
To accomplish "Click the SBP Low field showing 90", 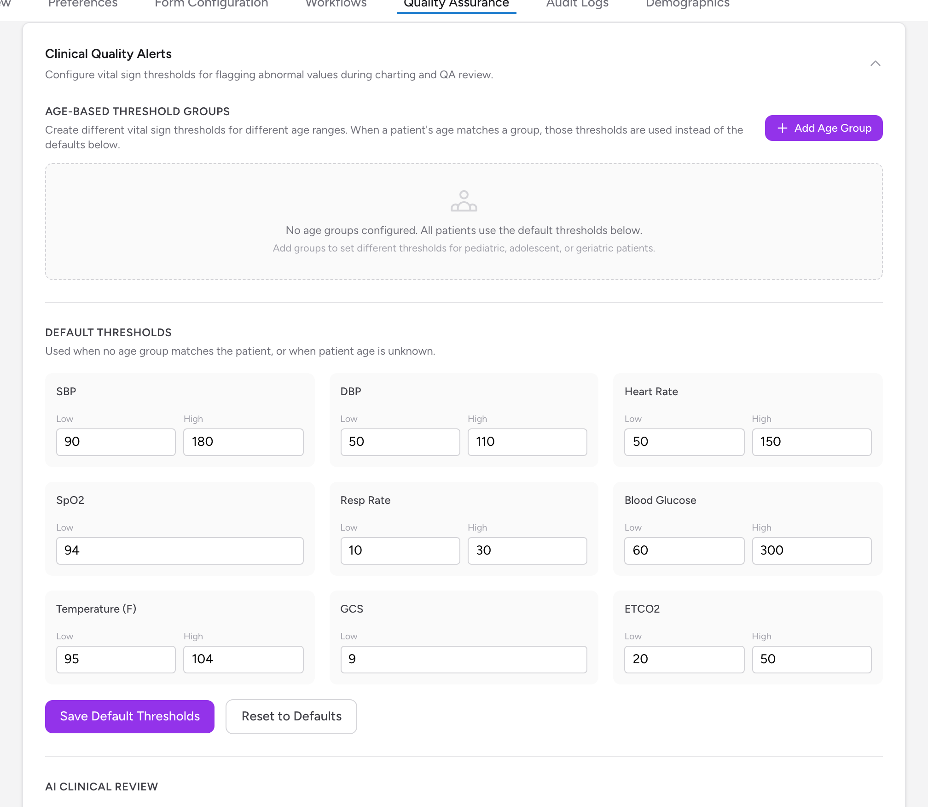I will coord(116,442).
